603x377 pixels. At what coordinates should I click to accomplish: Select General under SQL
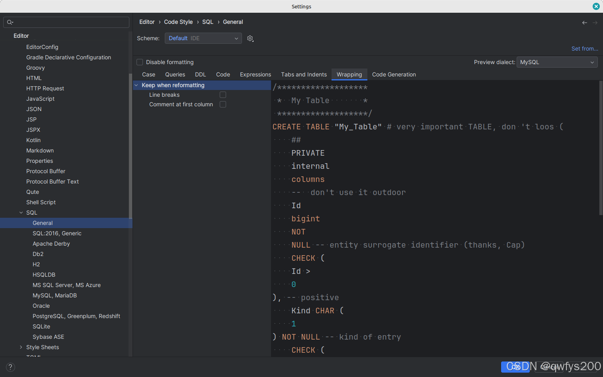coord(66,223)
